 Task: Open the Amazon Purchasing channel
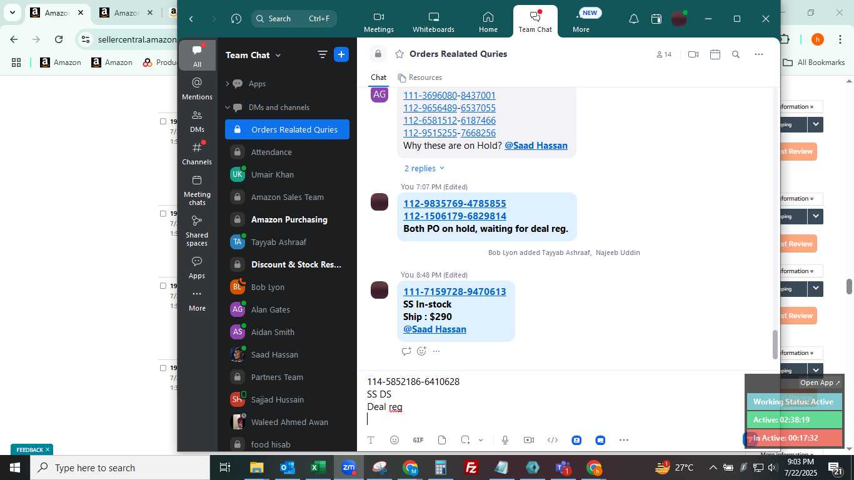pos(287,219)
